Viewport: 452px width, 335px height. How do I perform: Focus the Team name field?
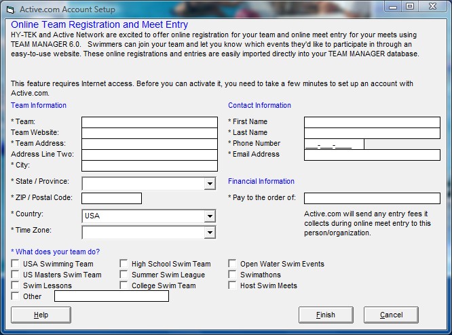point(149,122)
